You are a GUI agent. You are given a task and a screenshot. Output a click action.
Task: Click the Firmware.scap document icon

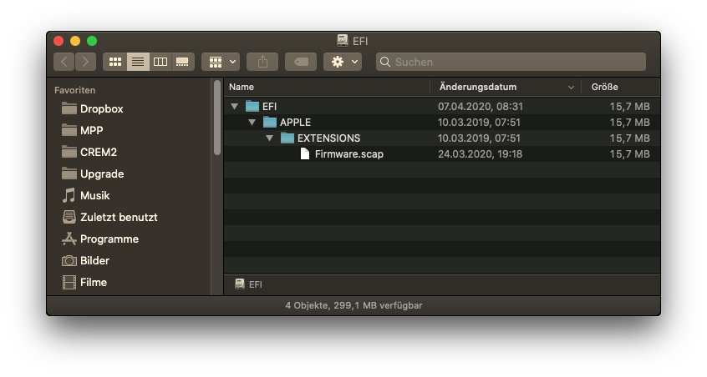305,153
